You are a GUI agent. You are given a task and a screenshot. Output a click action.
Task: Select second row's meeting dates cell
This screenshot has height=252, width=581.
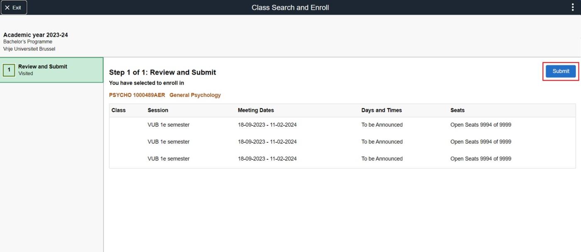[x=267, y=142]
